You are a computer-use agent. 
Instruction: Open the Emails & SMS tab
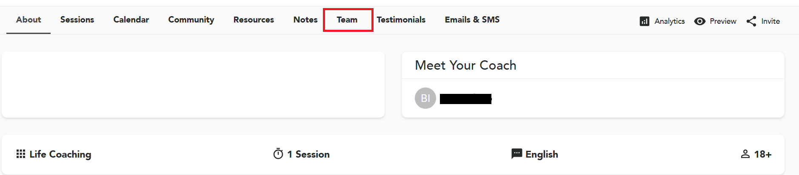[472, 20]
